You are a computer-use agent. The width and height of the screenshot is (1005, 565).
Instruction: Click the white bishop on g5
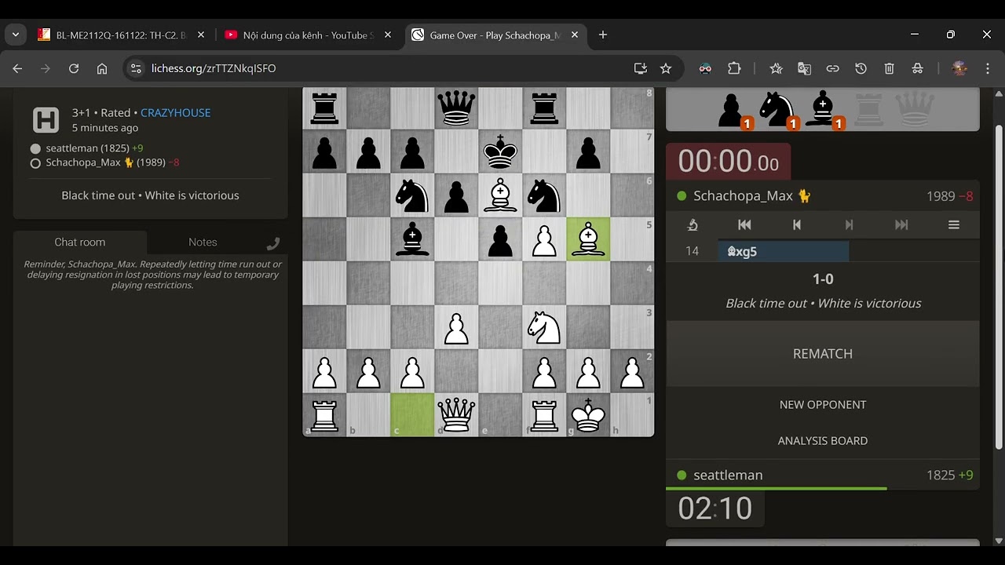(x=588, y=239)
